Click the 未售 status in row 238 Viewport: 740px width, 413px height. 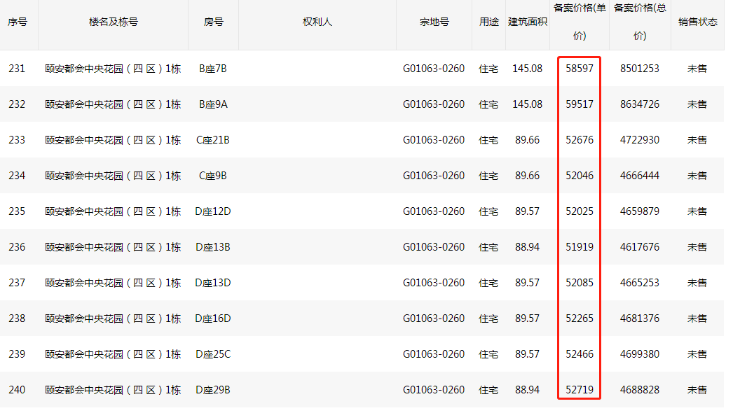click(697, 318)
